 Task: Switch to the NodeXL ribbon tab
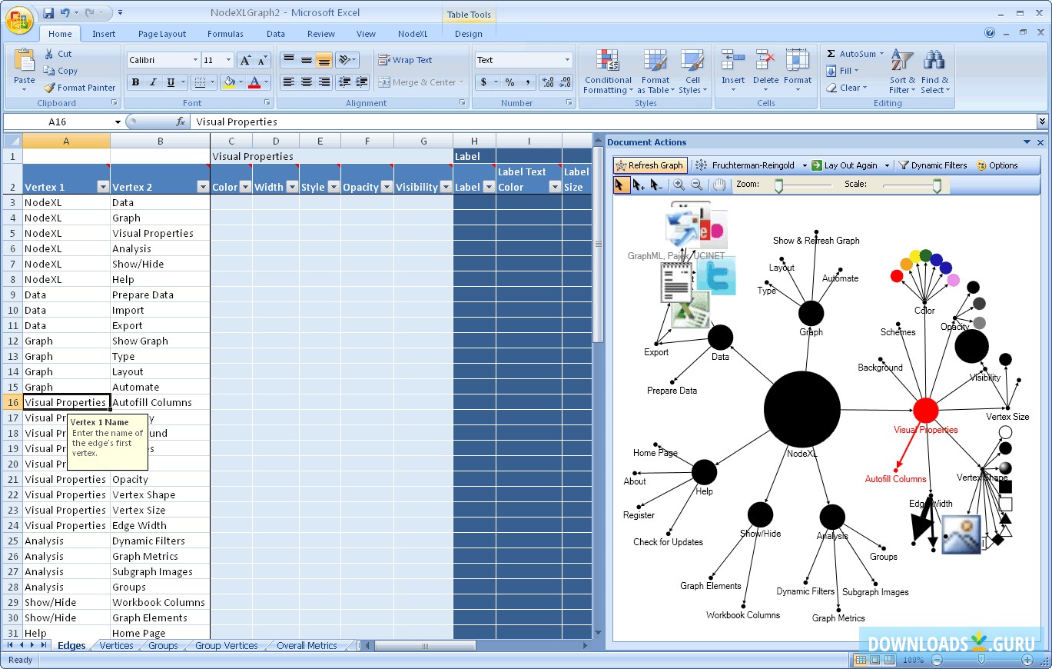coord(413,34)
